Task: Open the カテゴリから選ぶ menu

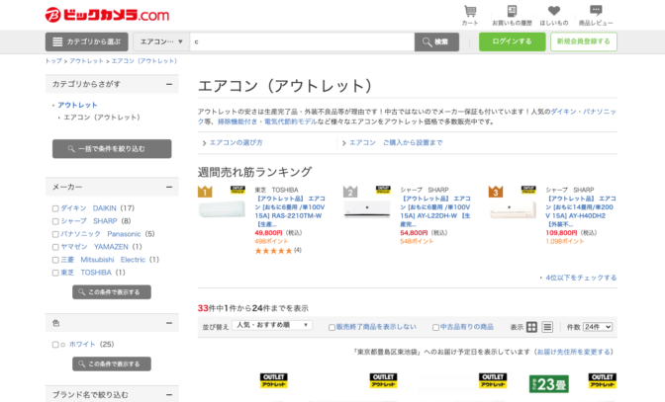Action: point(86,41)
